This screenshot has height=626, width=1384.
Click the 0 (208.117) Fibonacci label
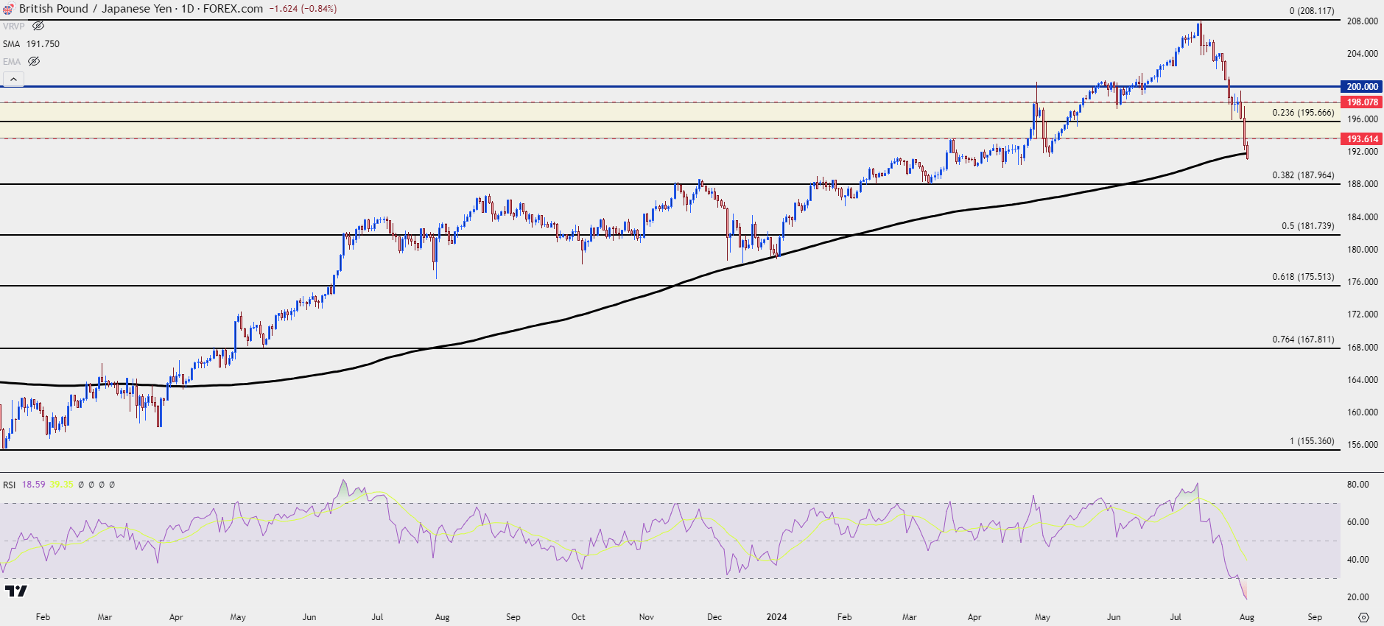pyautogui.click(x=1312, y=11)
